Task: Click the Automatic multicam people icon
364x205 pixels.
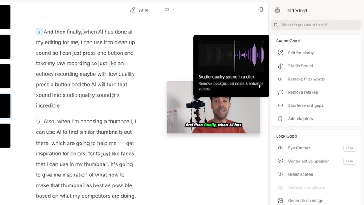Action: pos(280,187)
